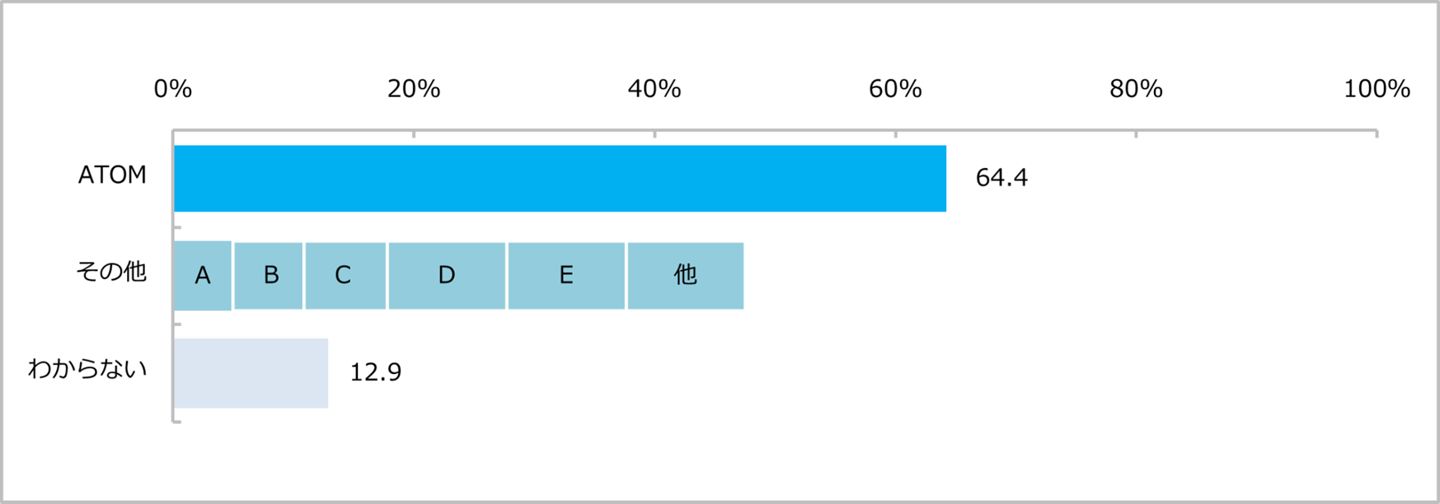Click the 80% axis label

point(1136,89)
